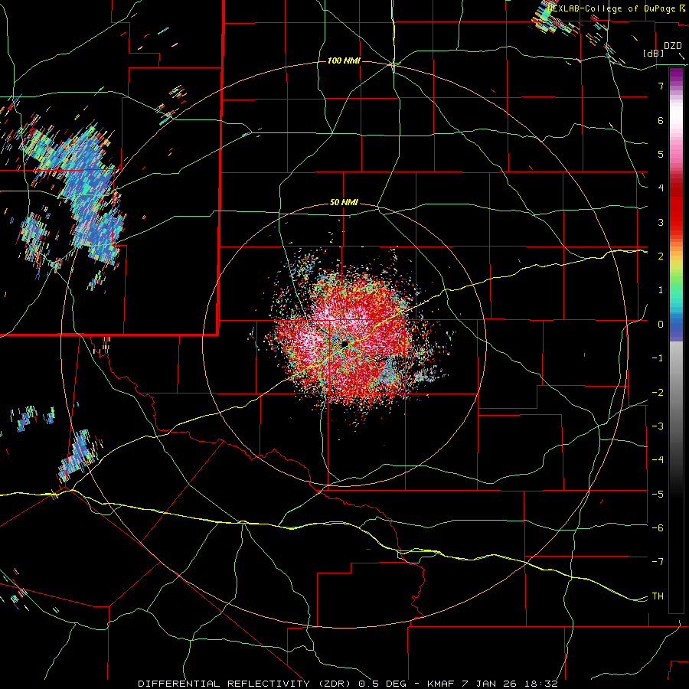Select the 6 value on the dB scale
The height and width of the screenshot is (689, 689).
661,120
